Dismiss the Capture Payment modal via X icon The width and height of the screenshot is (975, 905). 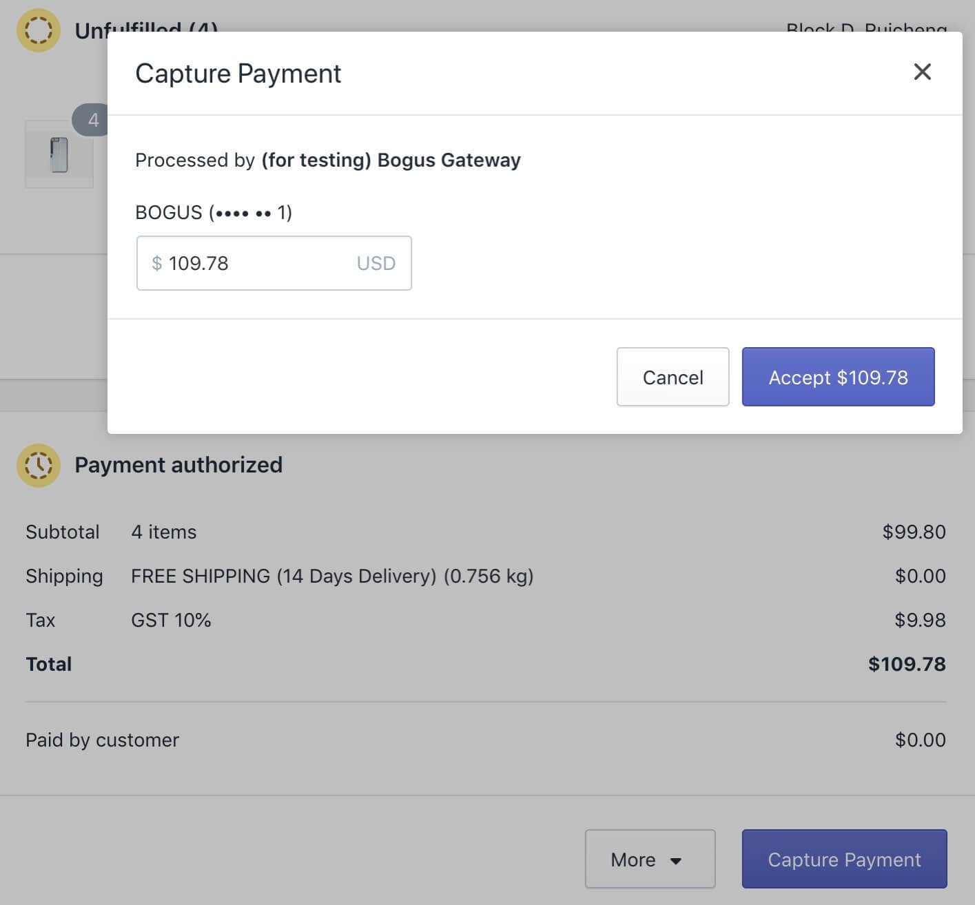click(922, 72)
